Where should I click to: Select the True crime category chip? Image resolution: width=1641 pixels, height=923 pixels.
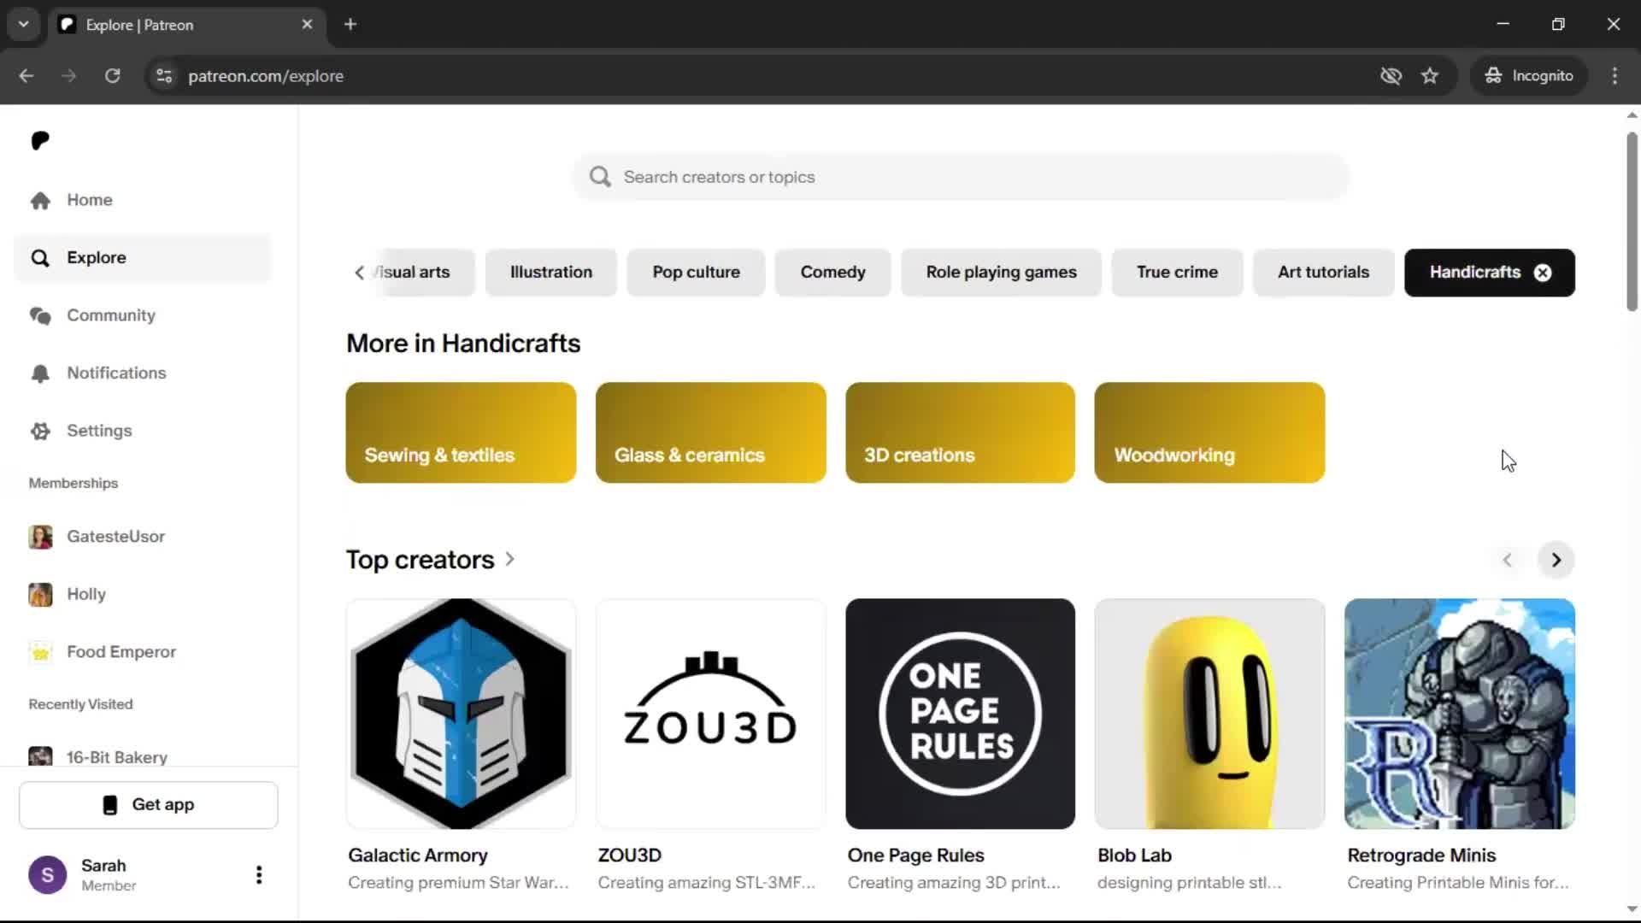[x=1177, y=273]
